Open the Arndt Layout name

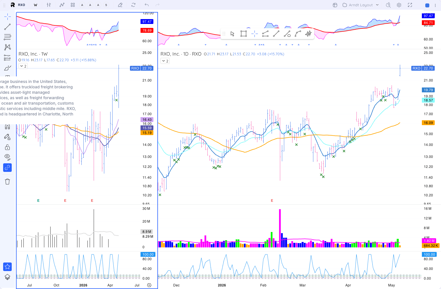(360, 5)
